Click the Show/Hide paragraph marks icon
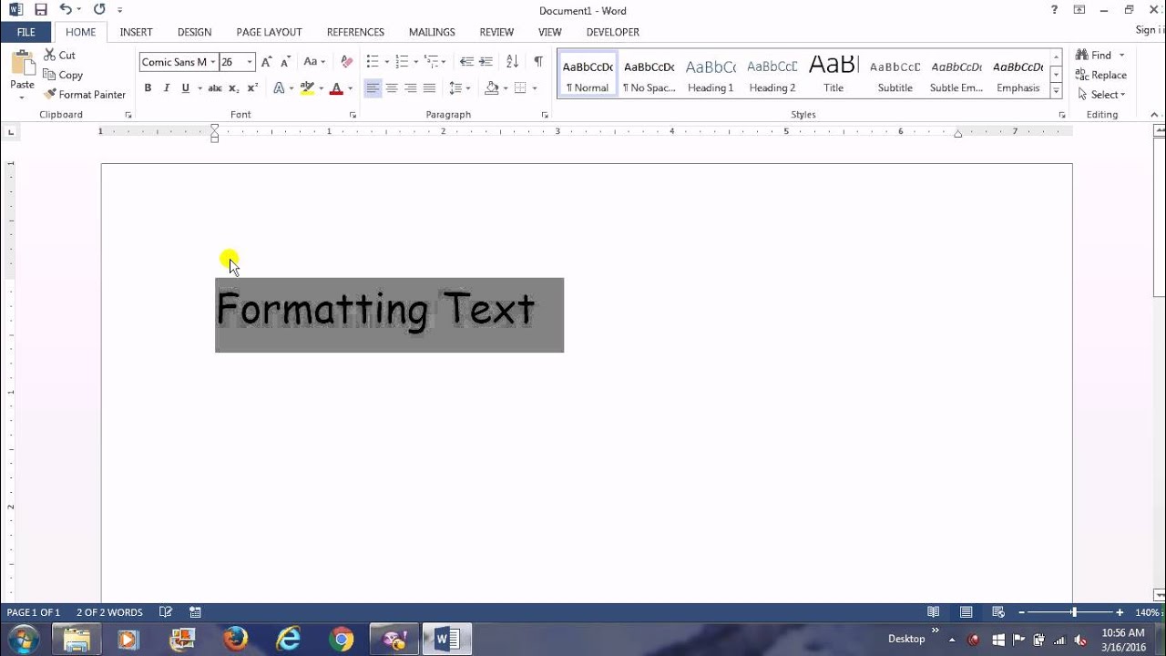Image resolution: width=1166 pixels, height=656 pixels. point(538,62)
